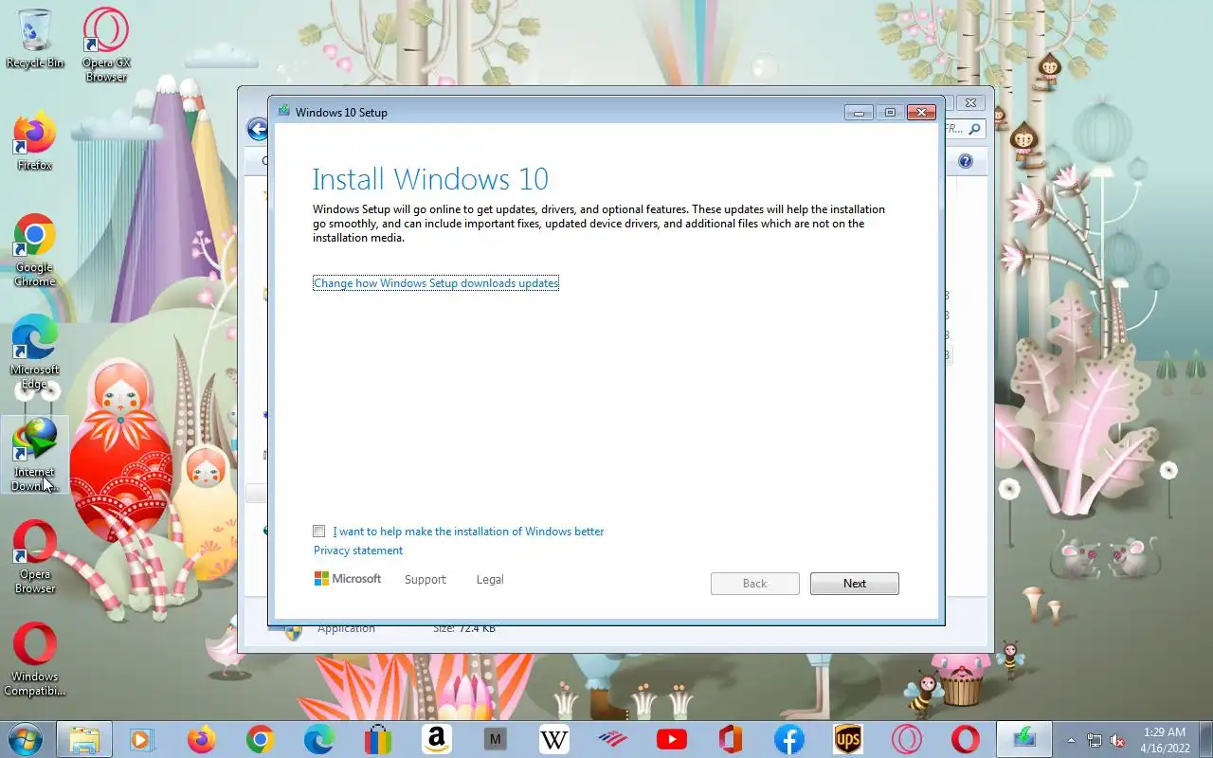This screenshot has height=758, width=1213.
Task: Open the Legal link in Setup
Action: click(490, 580)
